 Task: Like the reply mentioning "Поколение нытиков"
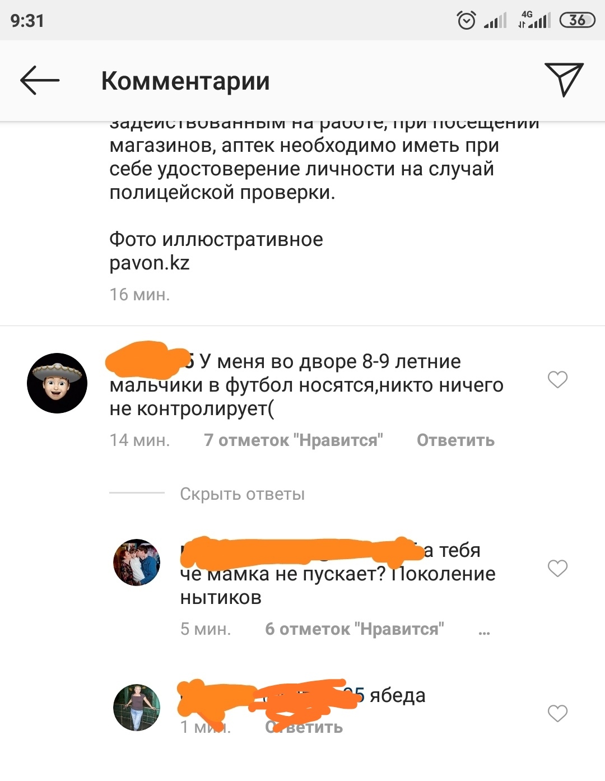[x=557, y=568]
